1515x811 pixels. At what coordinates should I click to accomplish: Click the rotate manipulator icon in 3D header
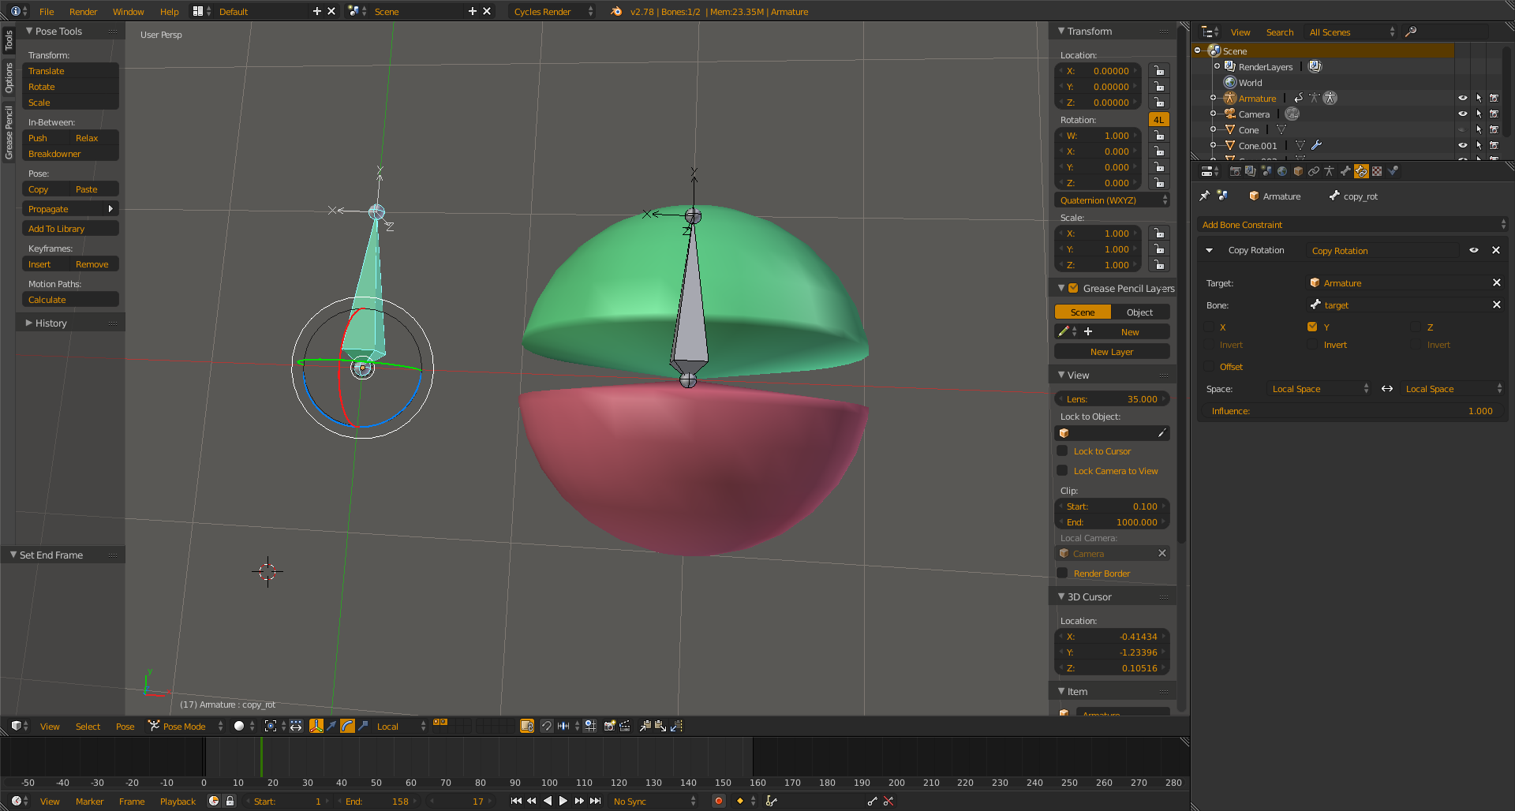click(347, 726)
